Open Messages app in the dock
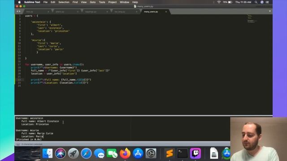 point(99,153)
